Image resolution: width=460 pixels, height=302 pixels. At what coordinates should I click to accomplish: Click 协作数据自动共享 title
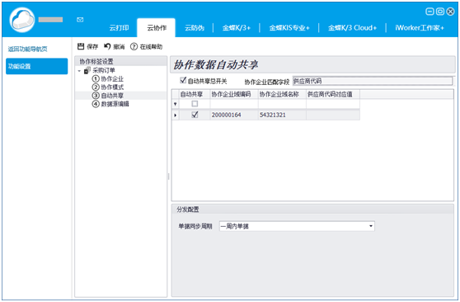pos(216,65)
